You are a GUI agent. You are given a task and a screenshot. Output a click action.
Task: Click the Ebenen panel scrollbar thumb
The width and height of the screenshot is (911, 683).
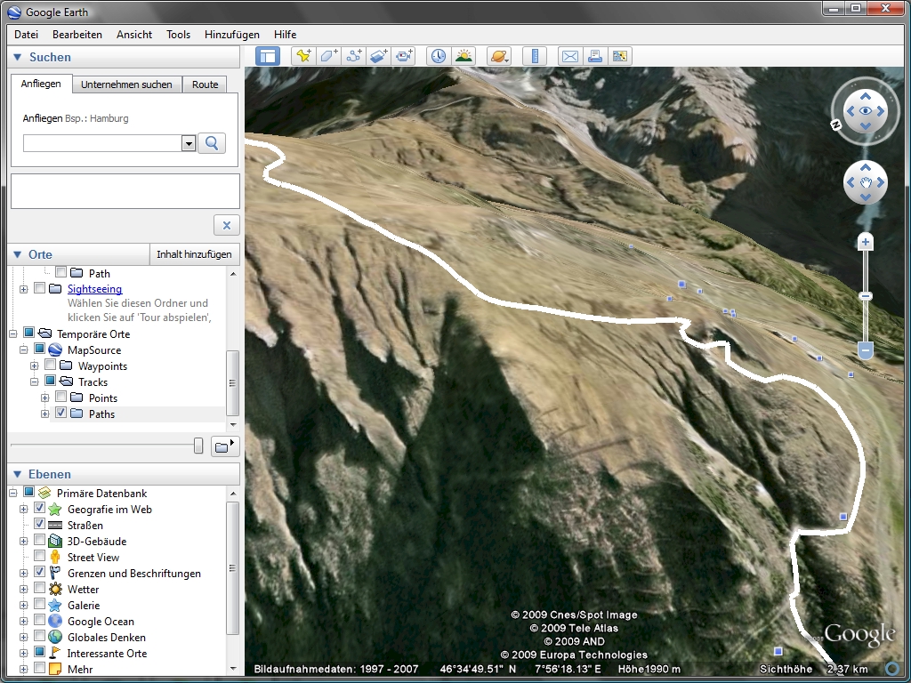click(232, 568)
